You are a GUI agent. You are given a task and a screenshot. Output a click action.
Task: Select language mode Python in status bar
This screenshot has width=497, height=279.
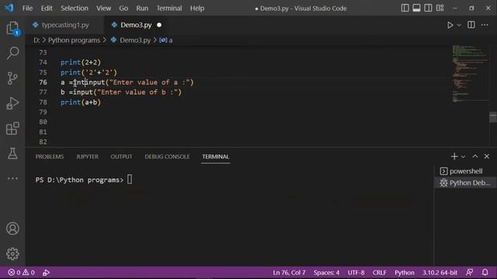coord(405,272)
